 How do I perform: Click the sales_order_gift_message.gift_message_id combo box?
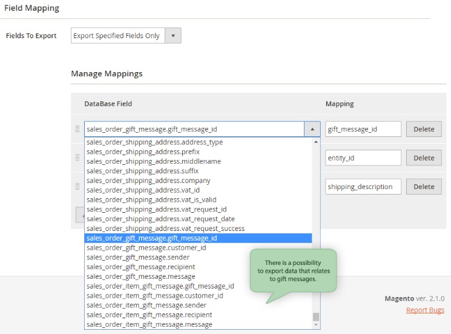[194, 129]
